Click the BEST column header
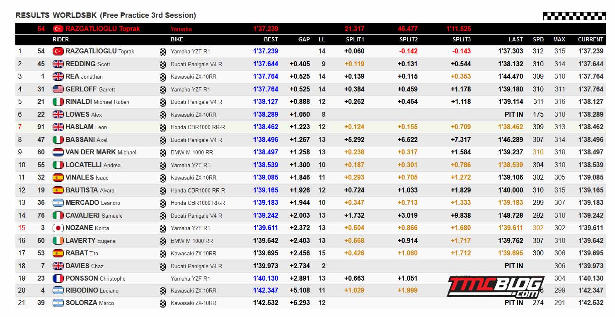 [x=271, y=40]
